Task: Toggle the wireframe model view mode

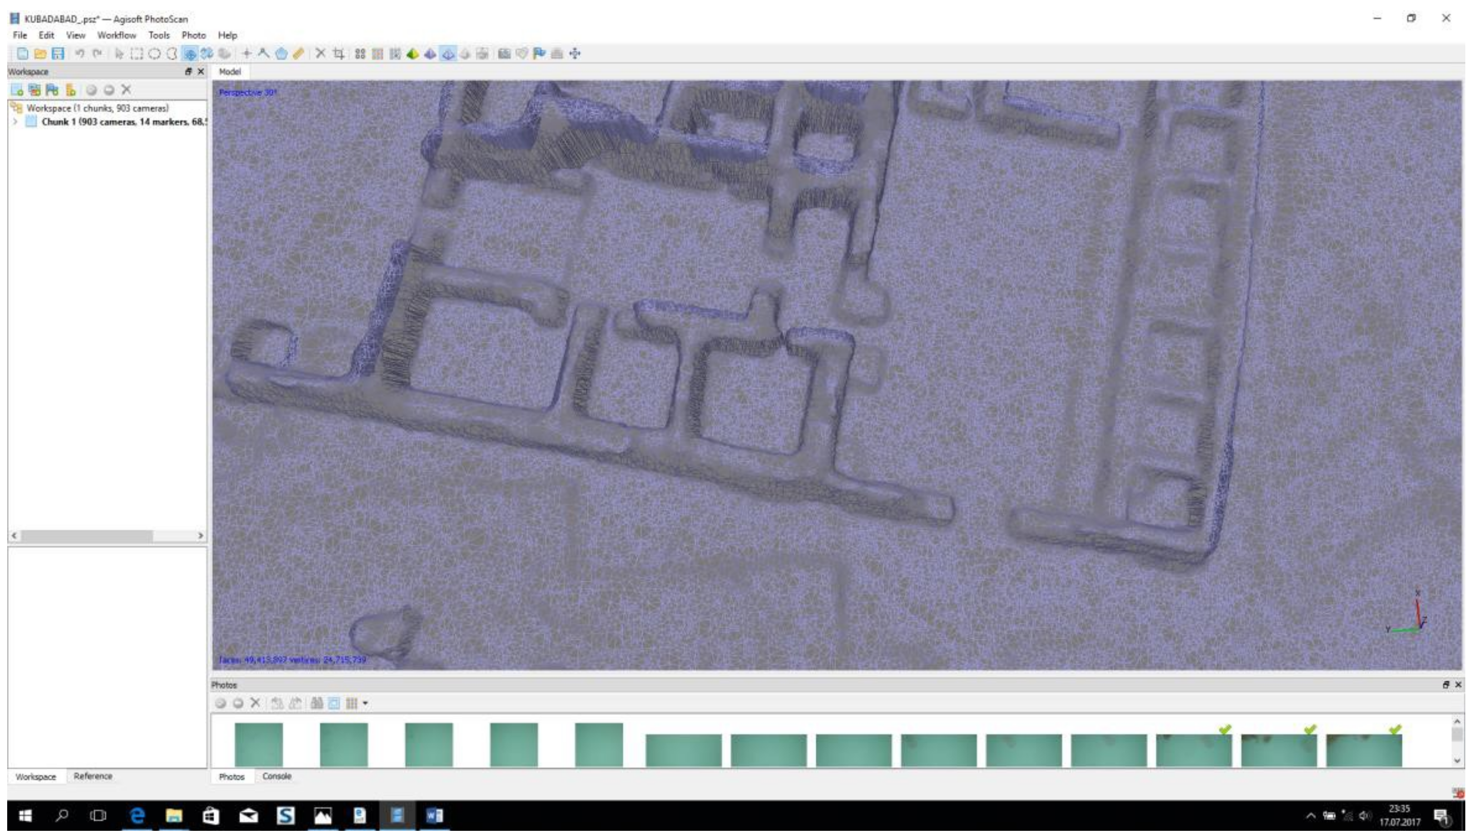Action: (448, 53)
